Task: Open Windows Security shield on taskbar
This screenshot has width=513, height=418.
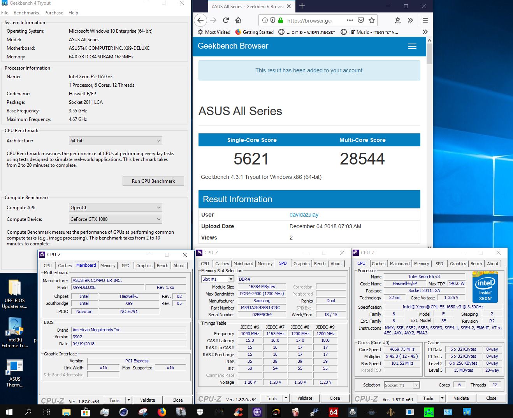Action: (x=200, y=412)
